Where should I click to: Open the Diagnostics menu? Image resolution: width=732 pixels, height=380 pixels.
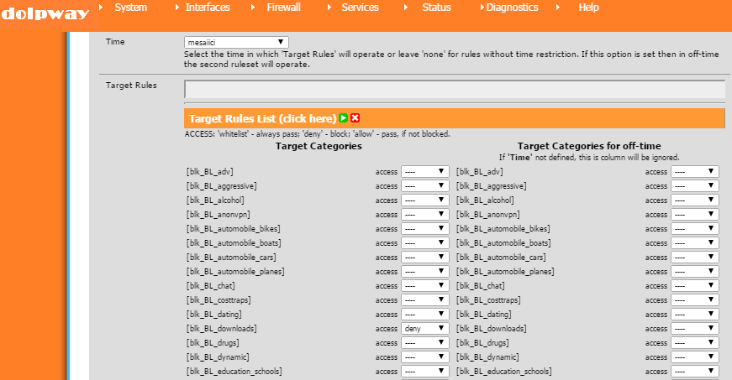[513, 8]
